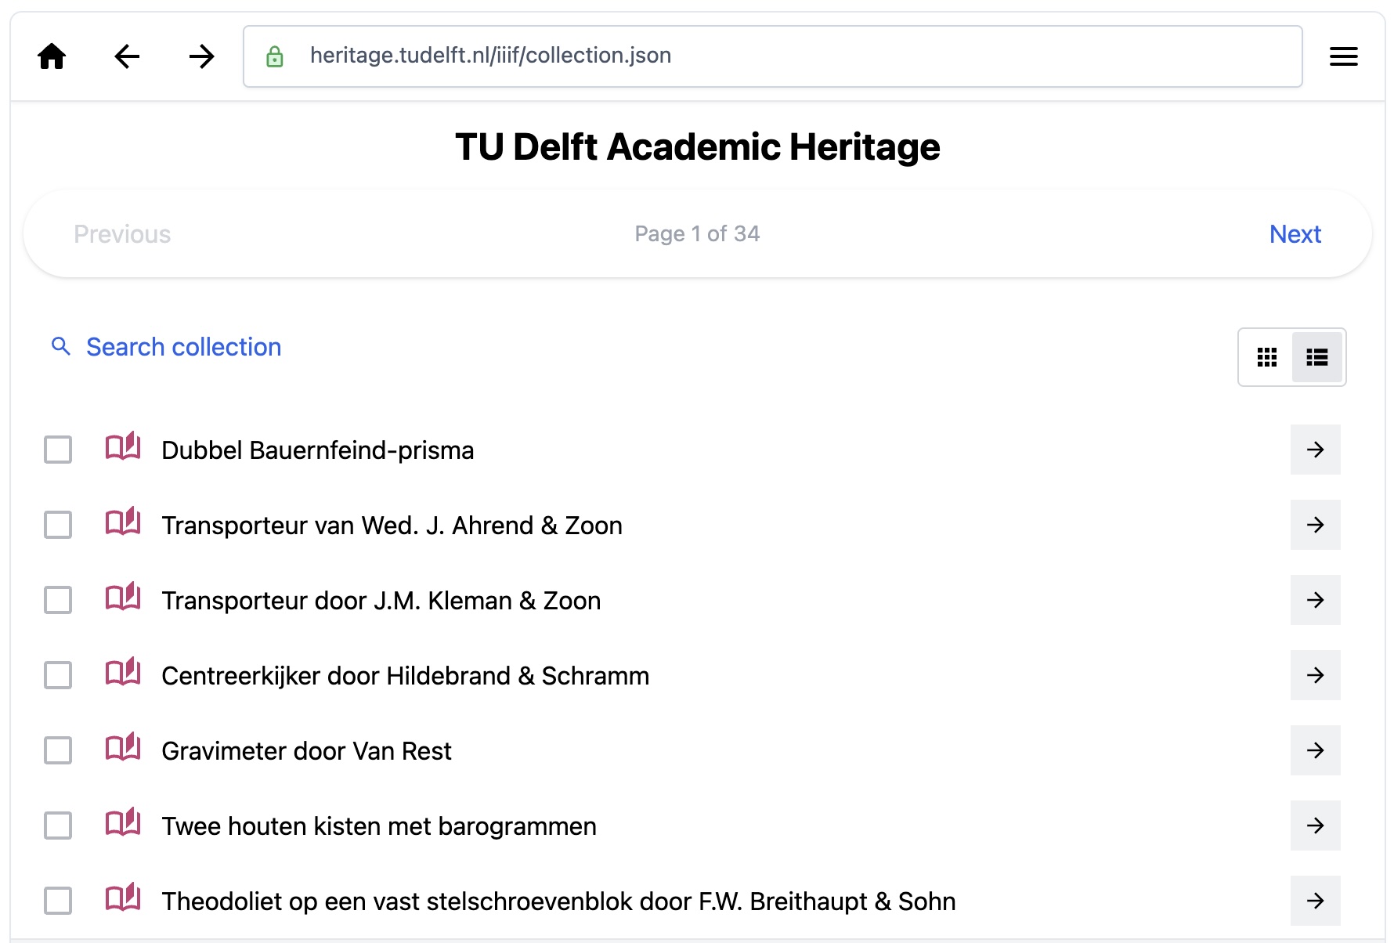The height and width of the screenshot is (943, 1394).
Task: Focus the URL address bar
Action: pos(783,56)
